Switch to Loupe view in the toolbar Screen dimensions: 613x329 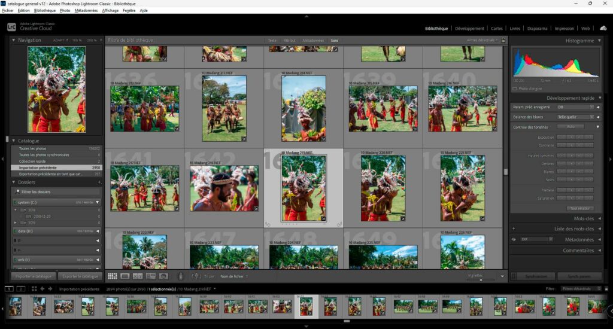pos(125,276)
